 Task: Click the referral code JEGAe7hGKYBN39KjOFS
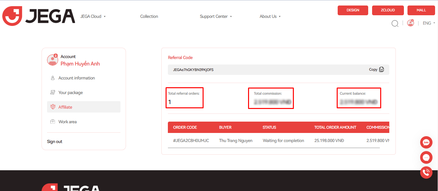click(193, 70)
